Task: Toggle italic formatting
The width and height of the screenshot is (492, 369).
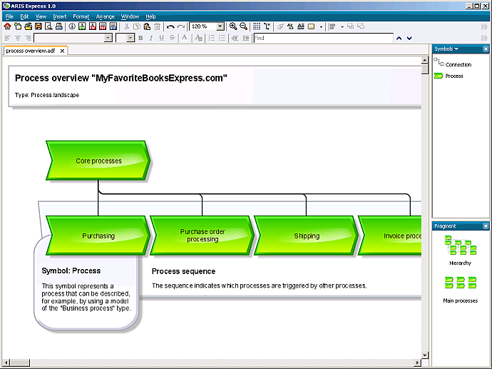Action: (151, 38)
